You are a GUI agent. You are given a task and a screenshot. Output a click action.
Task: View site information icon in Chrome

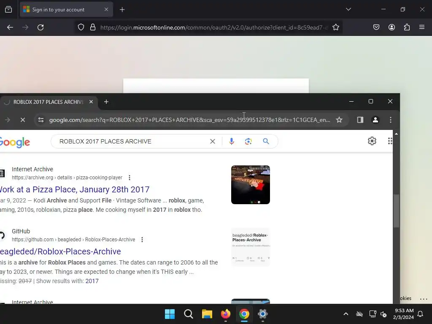41,120
